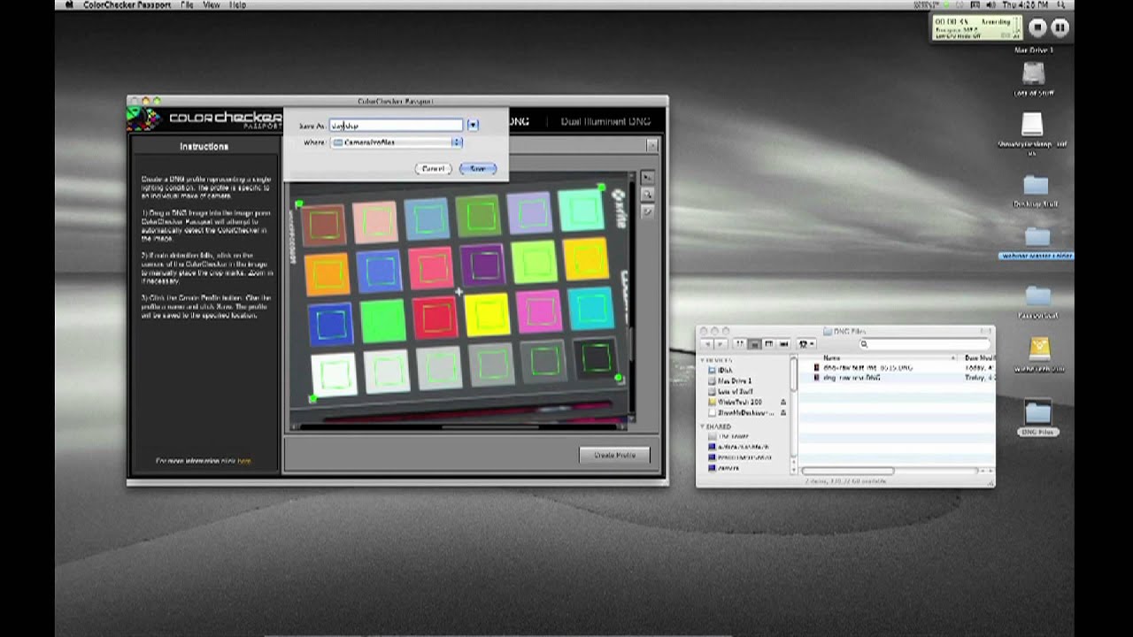Screen dimensions: 1133x637
Task: Go back in the Finder window
Action: [706, 344]
